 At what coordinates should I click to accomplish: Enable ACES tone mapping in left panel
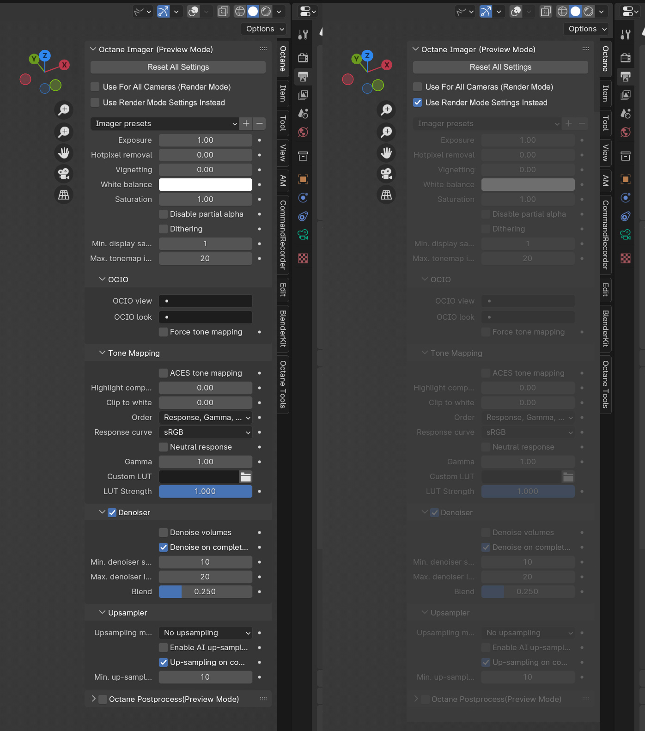[163, 373]
